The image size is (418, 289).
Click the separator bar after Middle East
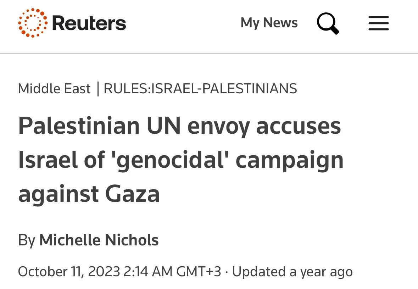[97, 89]
